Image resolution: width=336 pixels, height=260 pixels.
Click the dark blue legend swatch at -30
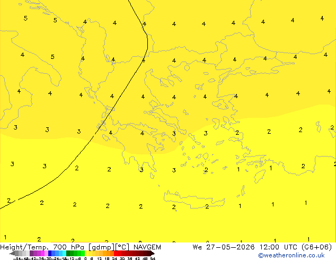[x=50, y=253]
